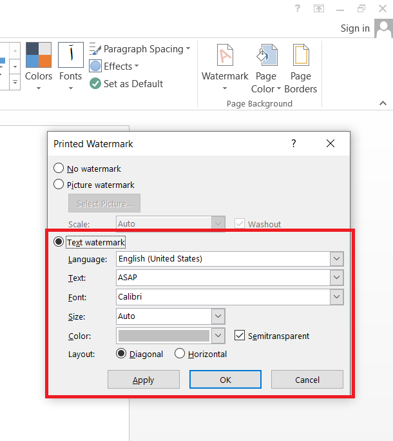The image size is (393, 441).
Task: Select the No watermark option
Action: click(x=59, y=169)
